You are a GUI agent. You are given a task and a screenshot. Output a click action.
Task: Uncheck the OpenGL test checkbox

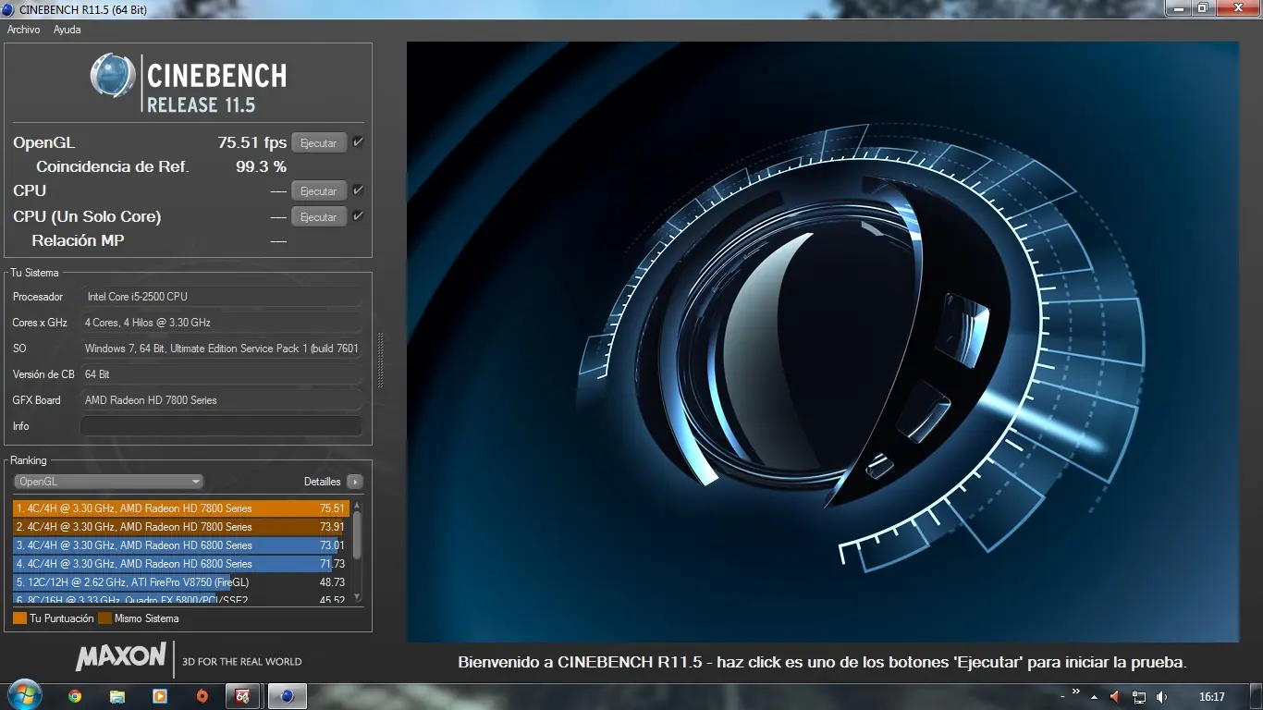click(358, 142)
